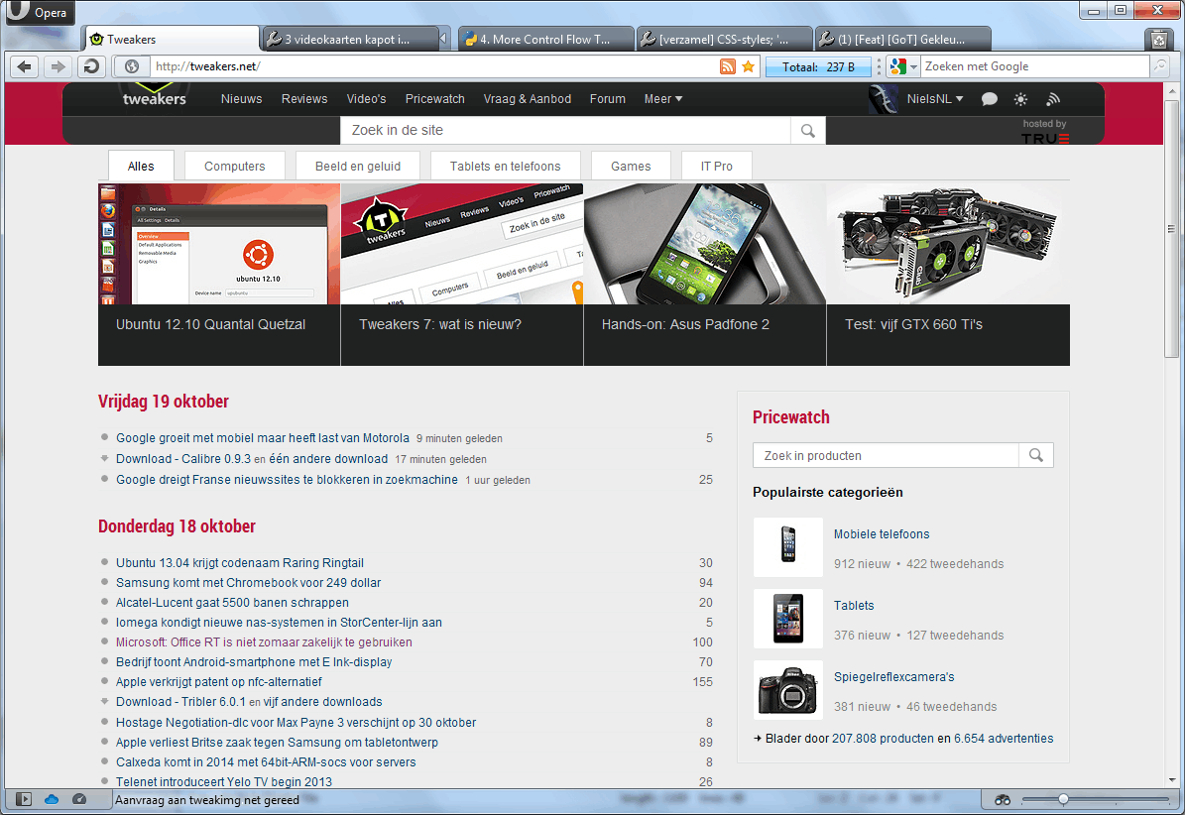Screen dimensions: 1185x815
Task: Click the Totaal: 237 B progress indicator
Action: (818, 66)
